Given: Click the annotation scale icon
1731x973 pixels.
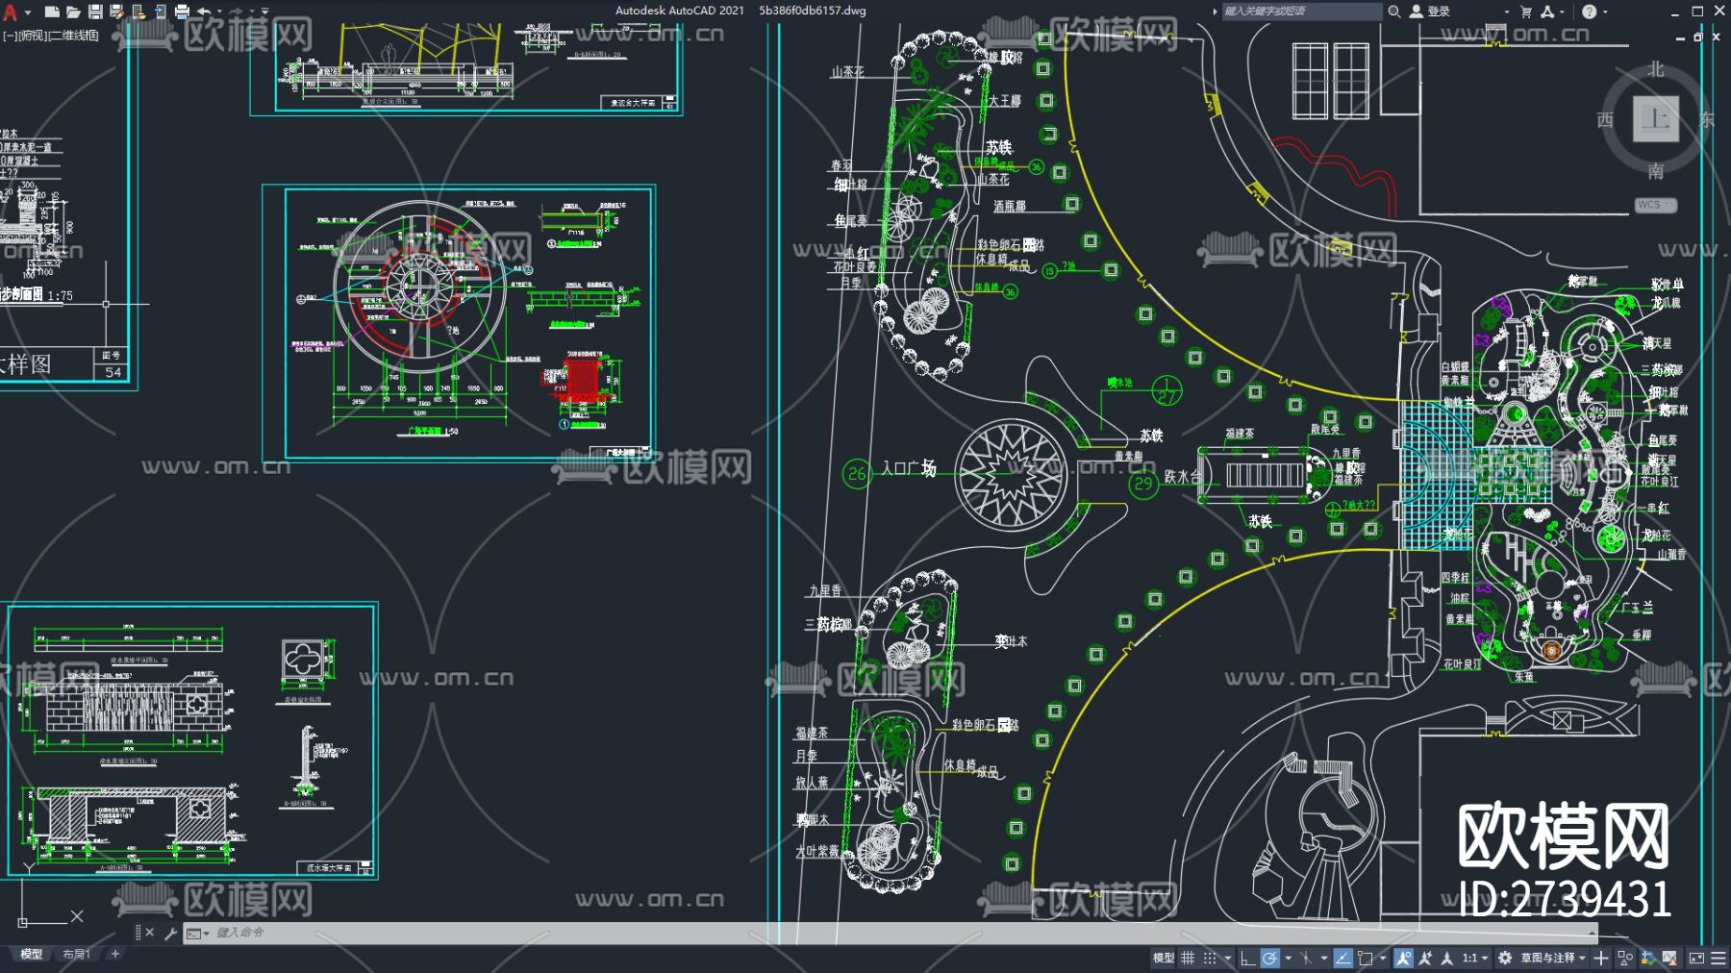Looking at the screenshot, I should (x=1446, y=958).
